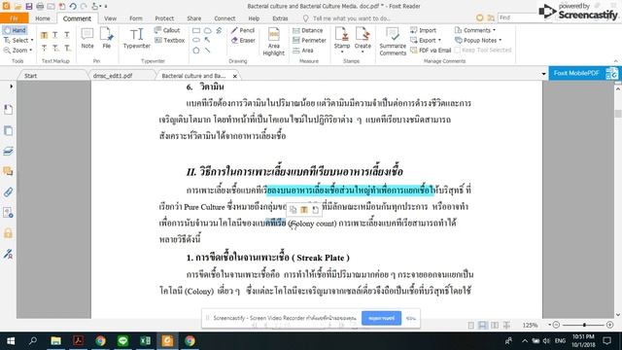Choose the Distance measure tool
Image resolution: width=622 pixels, height=350 pixels.
(x=307, y=30)
